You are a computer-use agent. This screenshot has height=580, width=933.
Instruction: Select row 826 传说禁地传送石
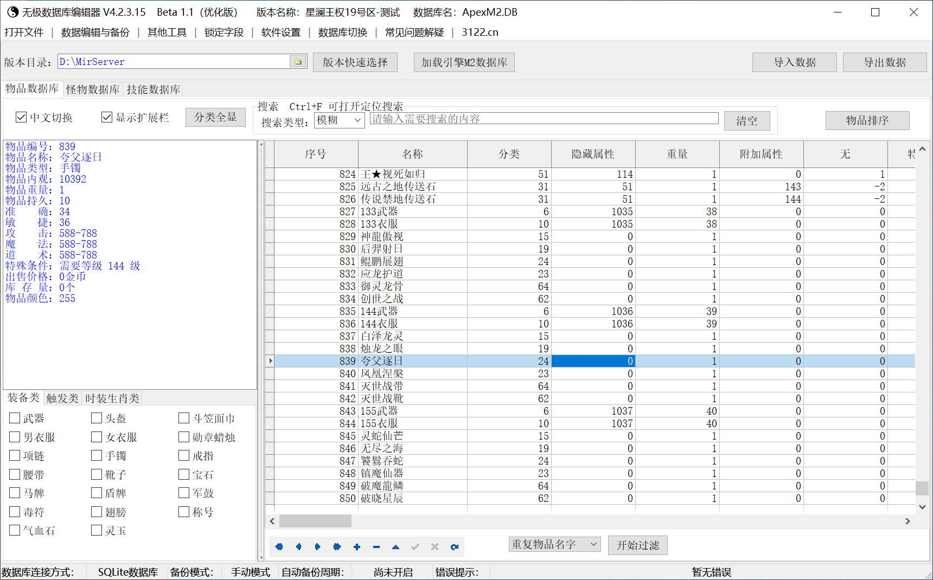click(x=595, y=199)
